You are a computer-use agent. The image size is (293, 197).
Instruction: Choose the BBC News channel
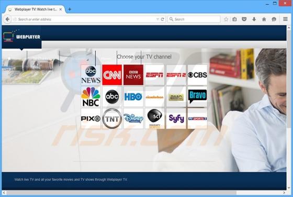[x=133, y=75]
